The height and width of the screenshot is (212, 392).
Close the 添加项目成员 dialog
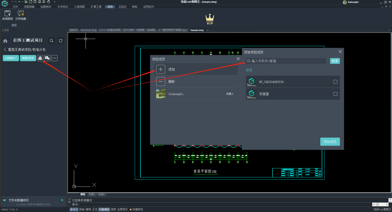(340, 52)
